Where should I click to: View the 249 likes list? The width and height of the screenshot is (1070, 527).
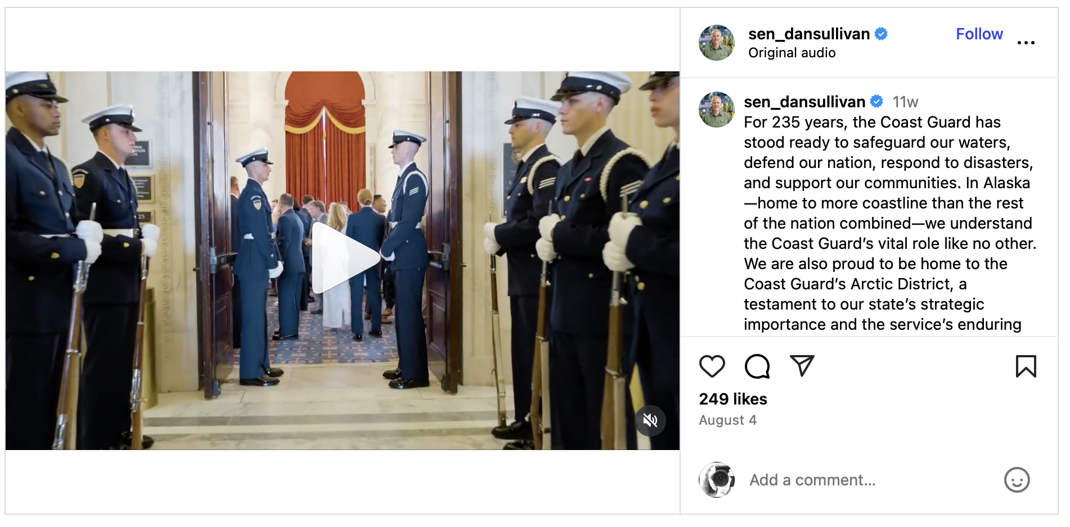coord(732,399)
